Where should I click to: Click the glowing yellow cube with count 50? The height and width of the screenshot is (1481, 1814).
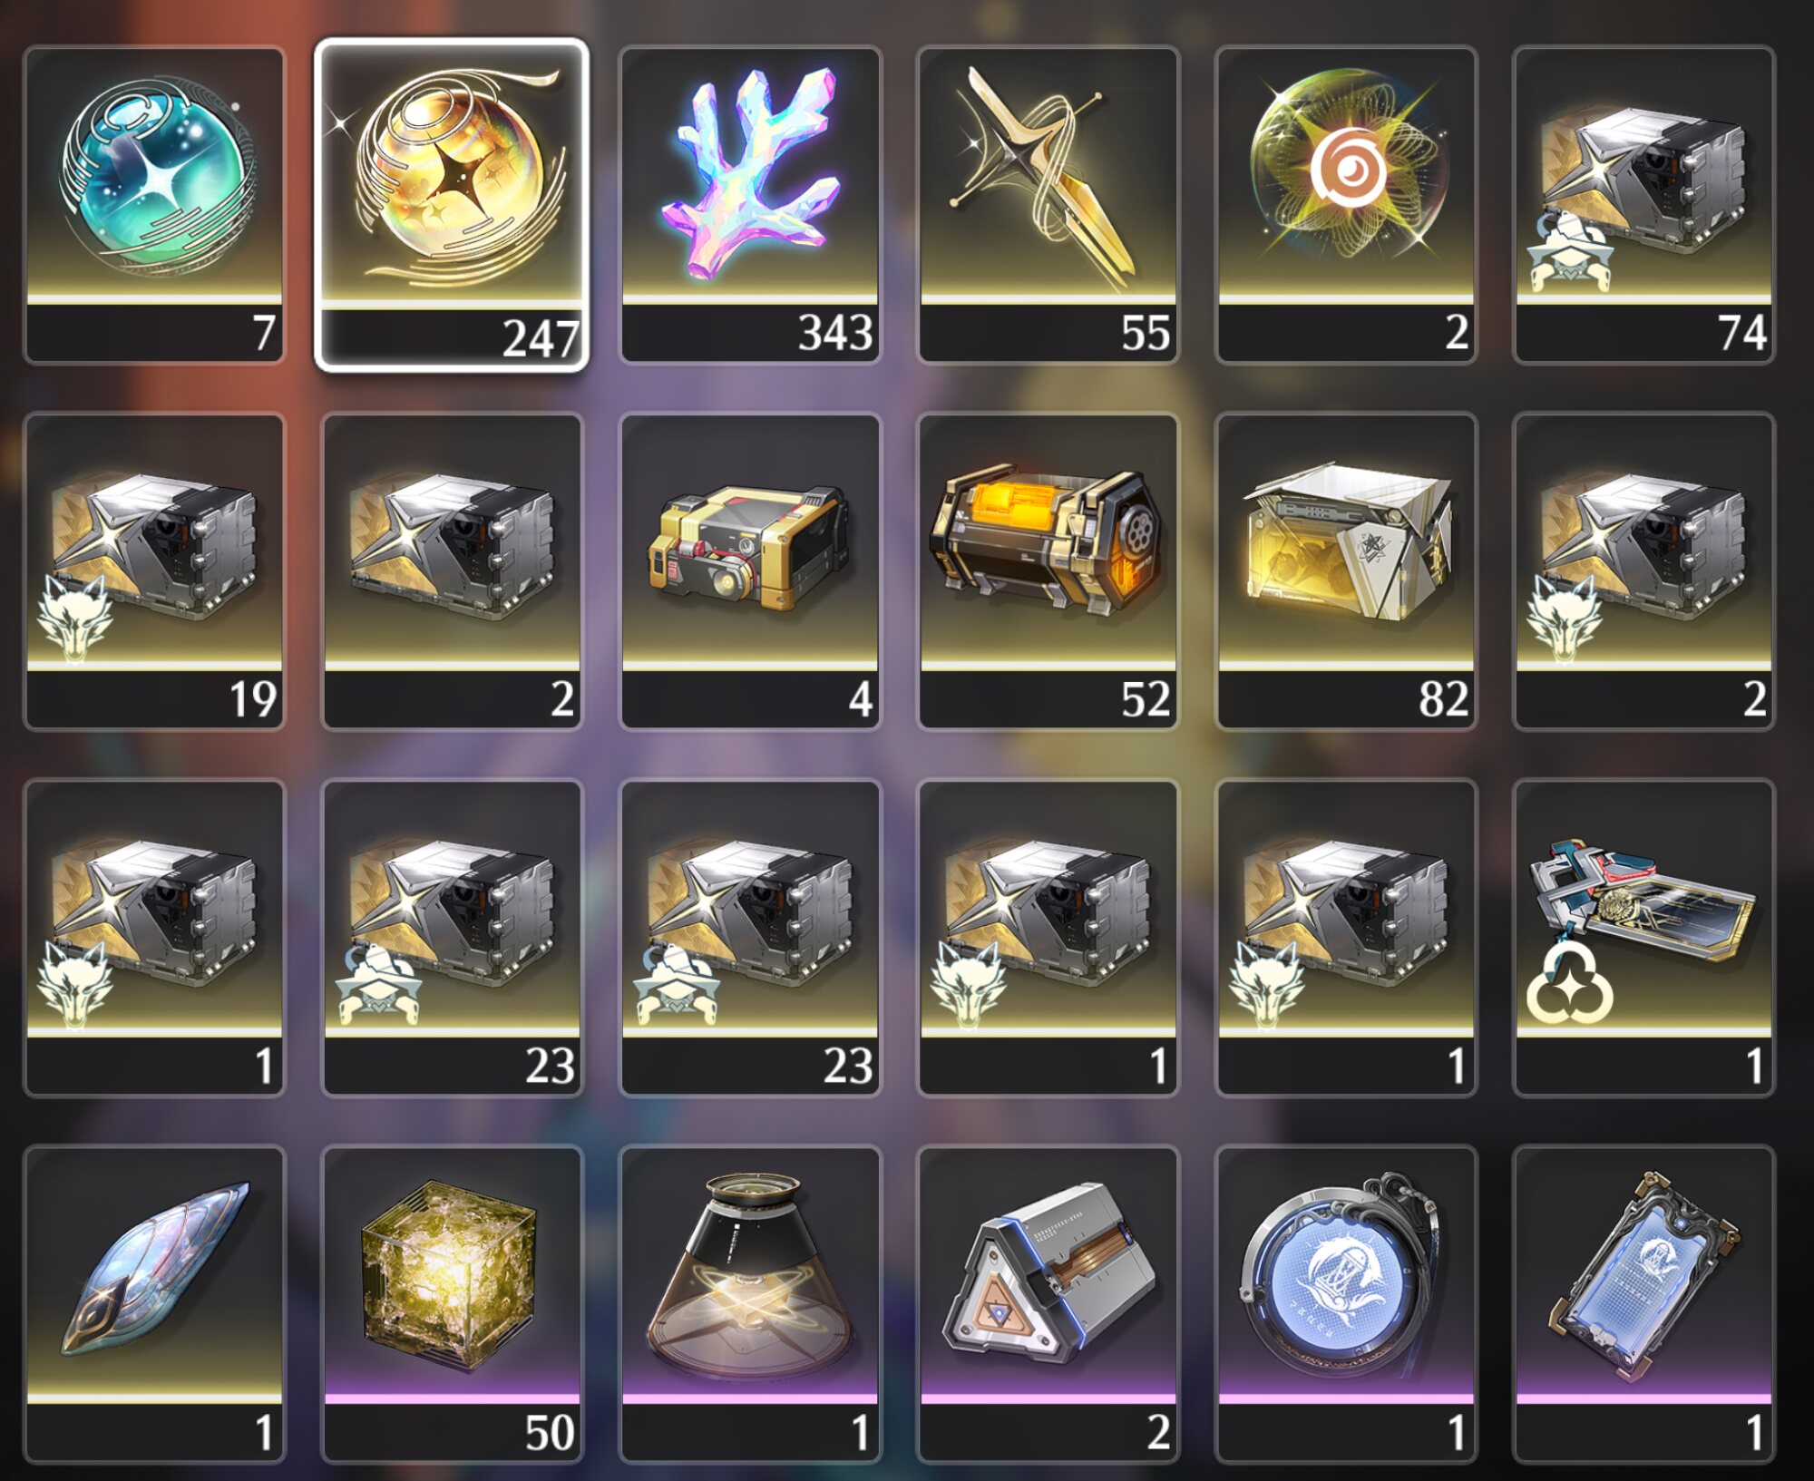click(452, 1304)
